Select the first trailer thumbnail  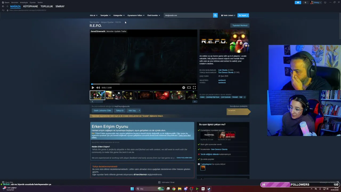tap(97, 95)
